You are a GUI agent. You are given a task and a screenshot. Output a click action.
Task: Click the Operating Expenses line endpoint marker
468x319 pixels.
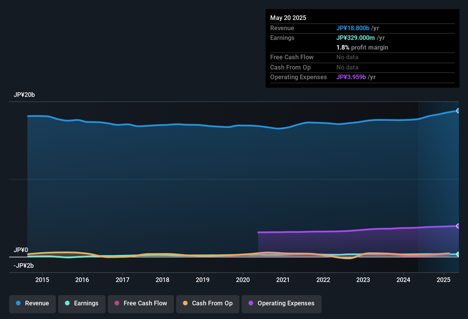458,226
